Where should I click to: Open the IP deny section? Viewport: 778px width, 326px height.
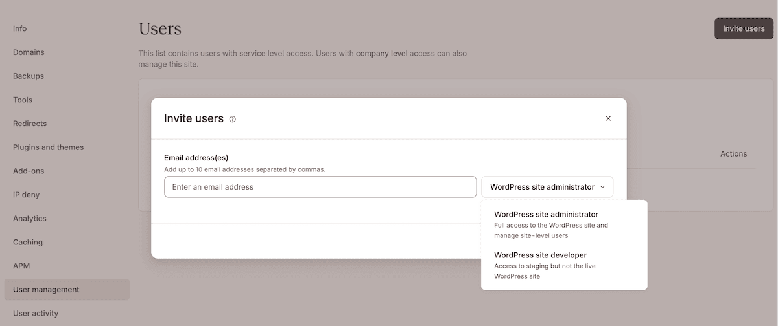point(27,195)
